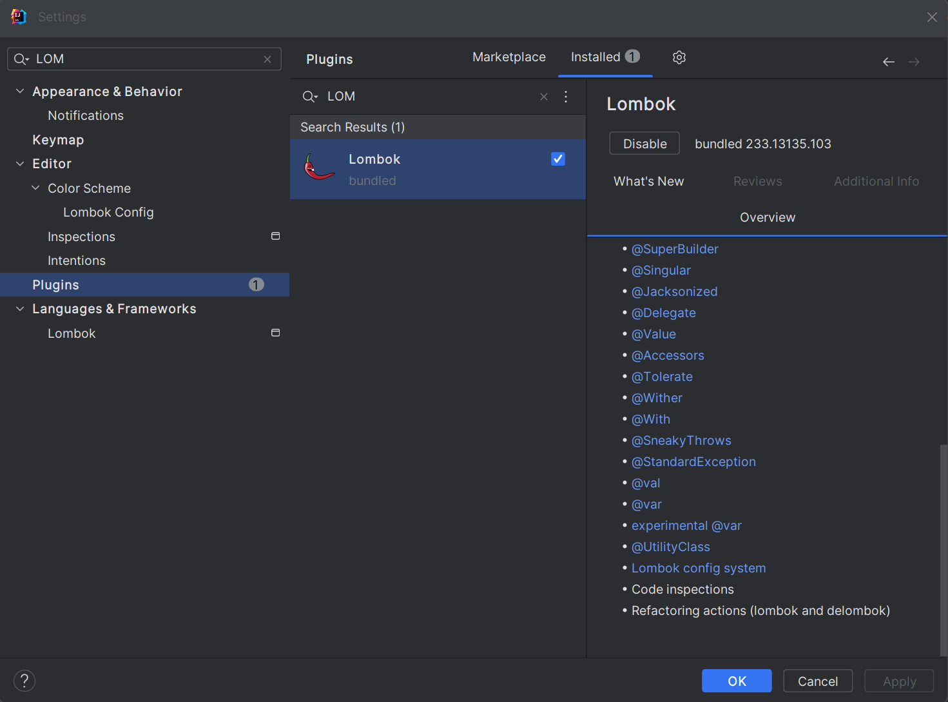
Task: Open the @StandardException link
Action: point(693,462)
